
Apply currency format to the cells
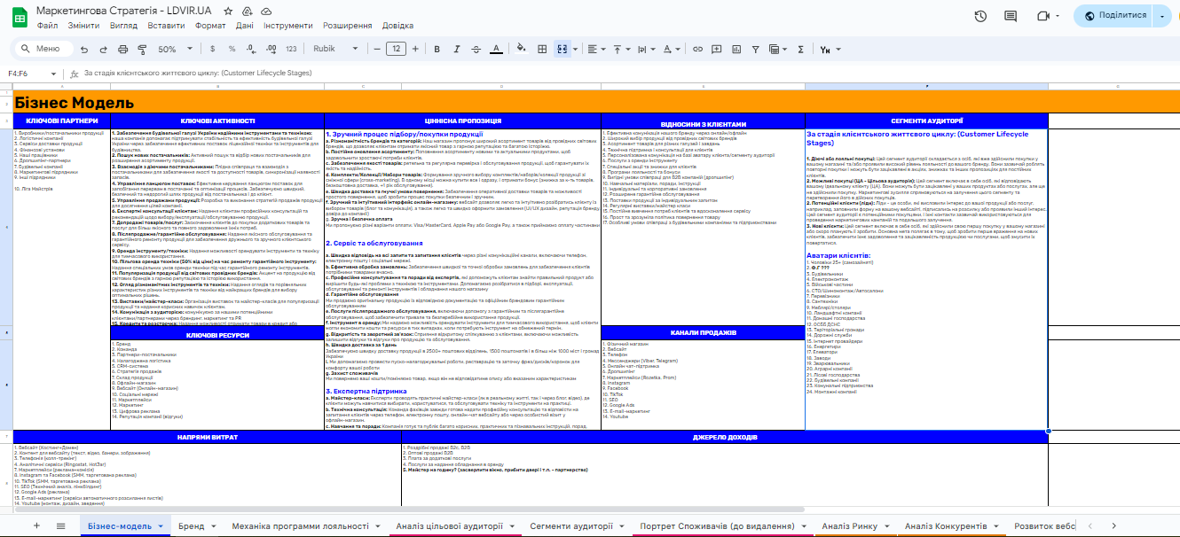214,49
